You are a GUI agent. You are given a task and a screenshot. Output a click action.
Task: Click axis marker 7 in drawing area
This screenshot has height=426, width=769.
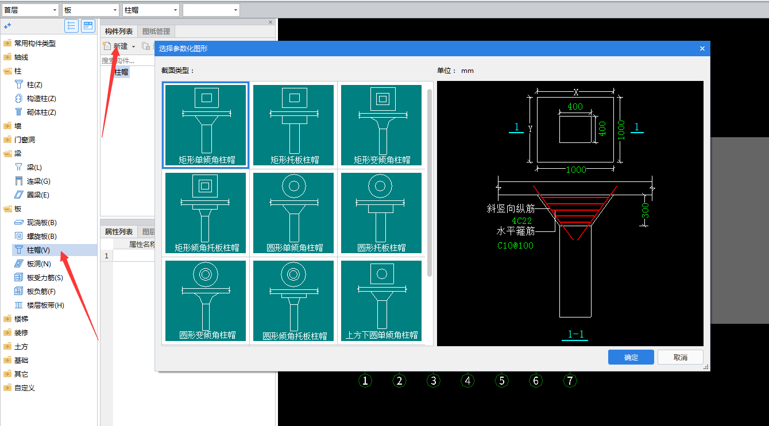click(570, 380)
